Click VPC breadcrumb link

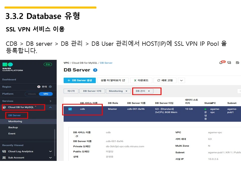66,63
